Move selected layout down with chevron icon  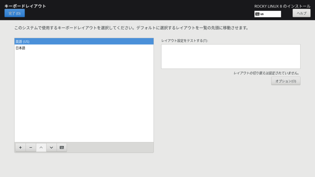(x=51, y=147)
